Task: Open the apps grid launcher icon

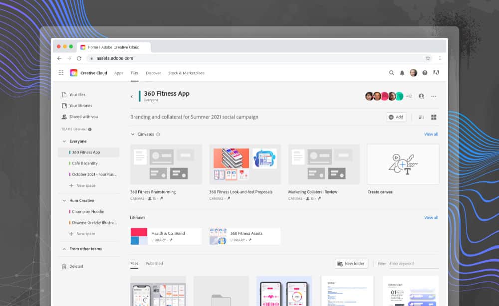Action: (x=61, y=73)
